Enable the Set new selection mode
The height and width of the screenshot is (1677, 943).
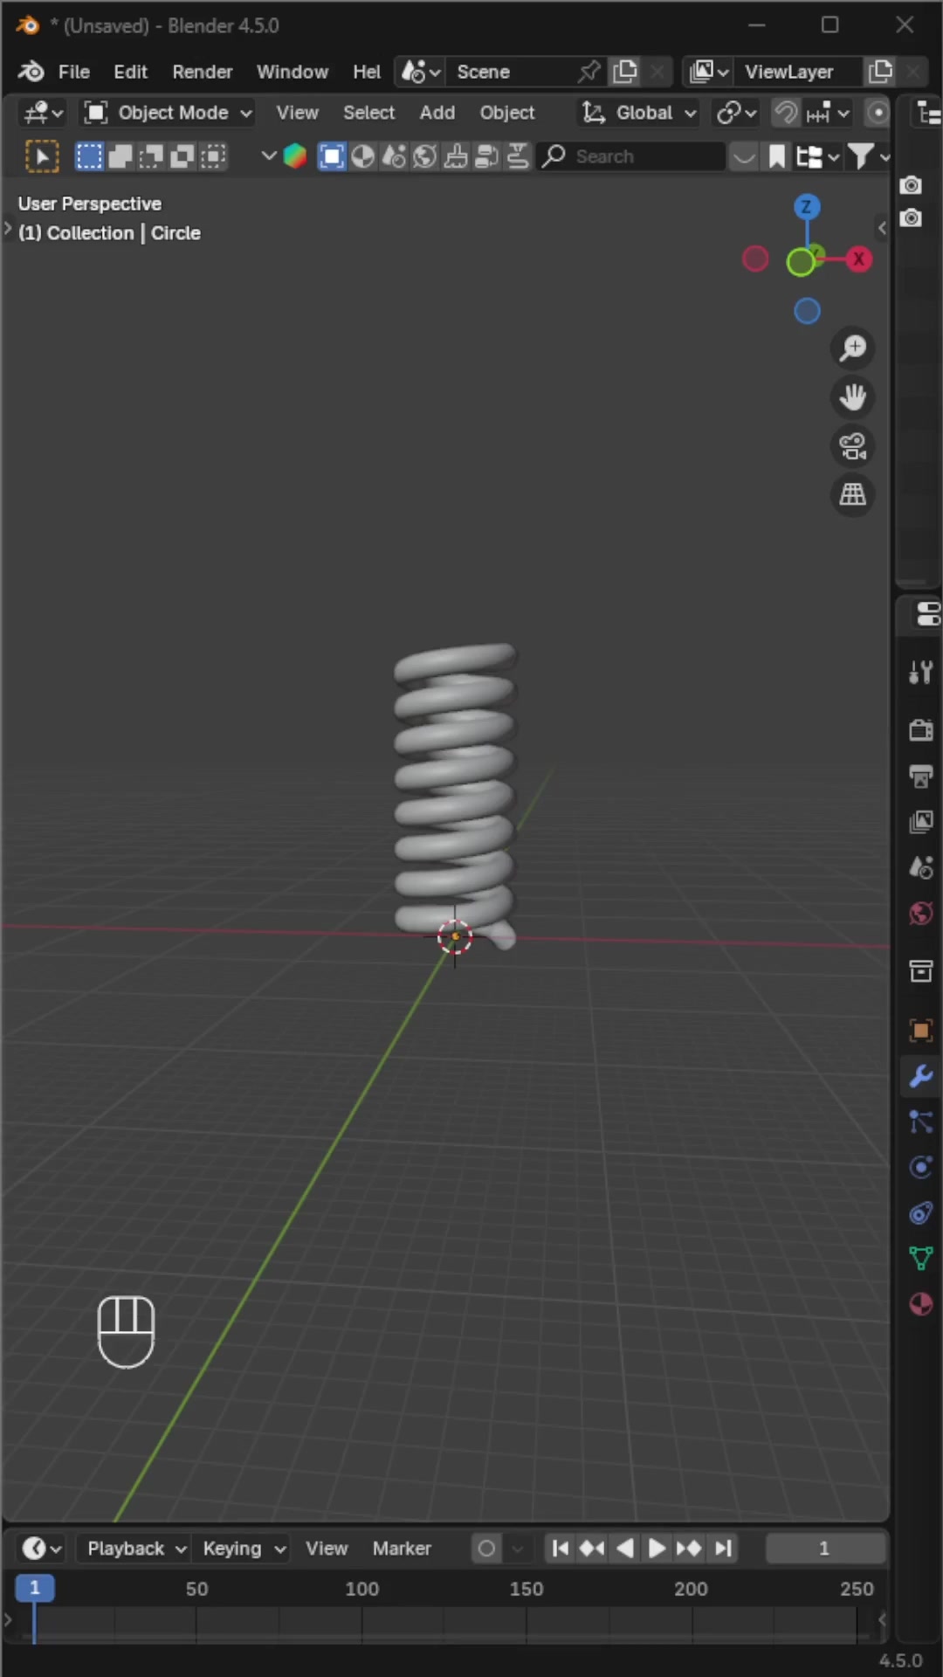(x=89, y=156)
